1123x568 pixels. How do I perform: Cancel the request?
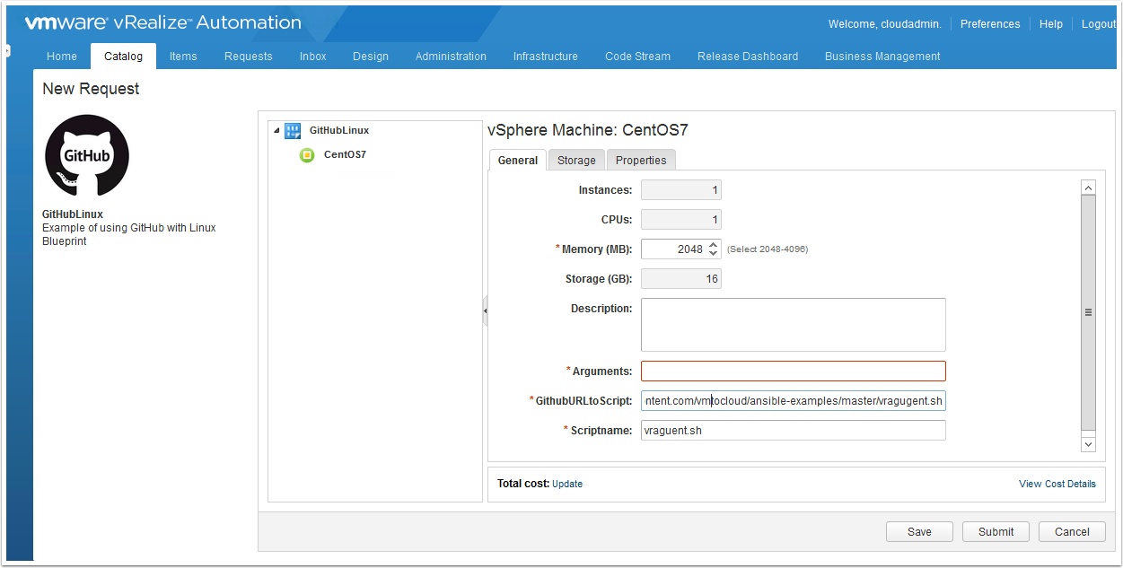(x=1072, y=531)
